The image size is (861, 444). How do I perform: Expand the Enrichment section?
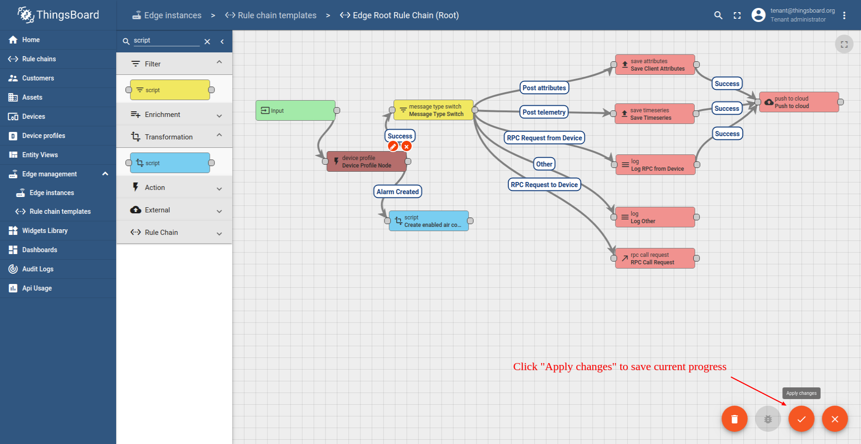click(174, 115)
